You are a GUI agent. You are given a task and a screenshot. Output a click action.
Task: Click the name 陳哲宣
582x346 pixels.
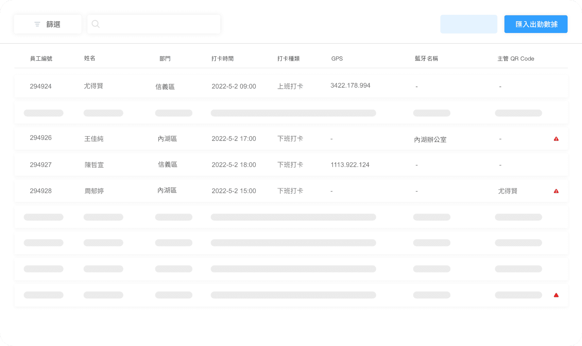pyautogui.click(x=94, y=165)
